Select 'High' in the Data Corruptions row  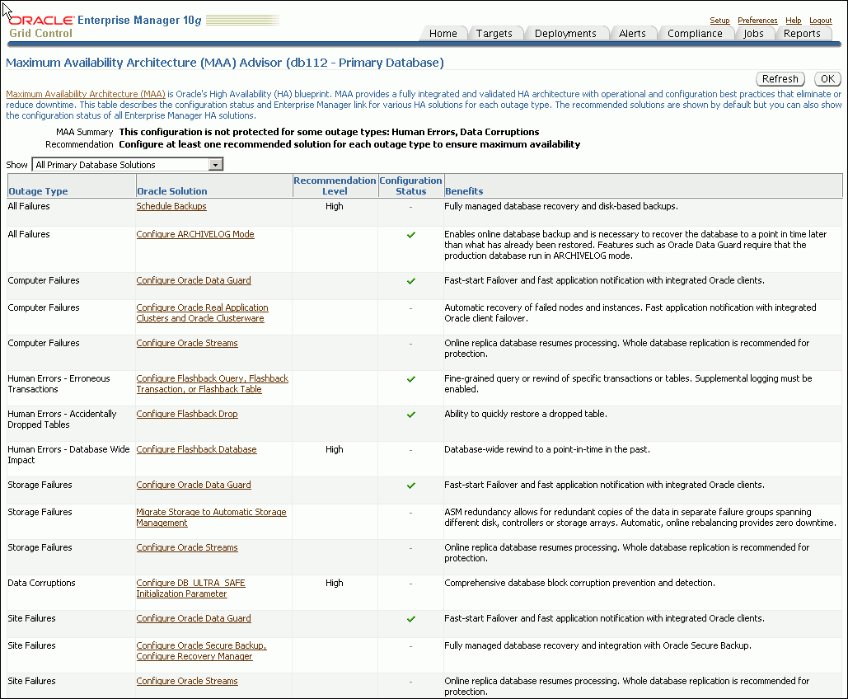point(335,583)
